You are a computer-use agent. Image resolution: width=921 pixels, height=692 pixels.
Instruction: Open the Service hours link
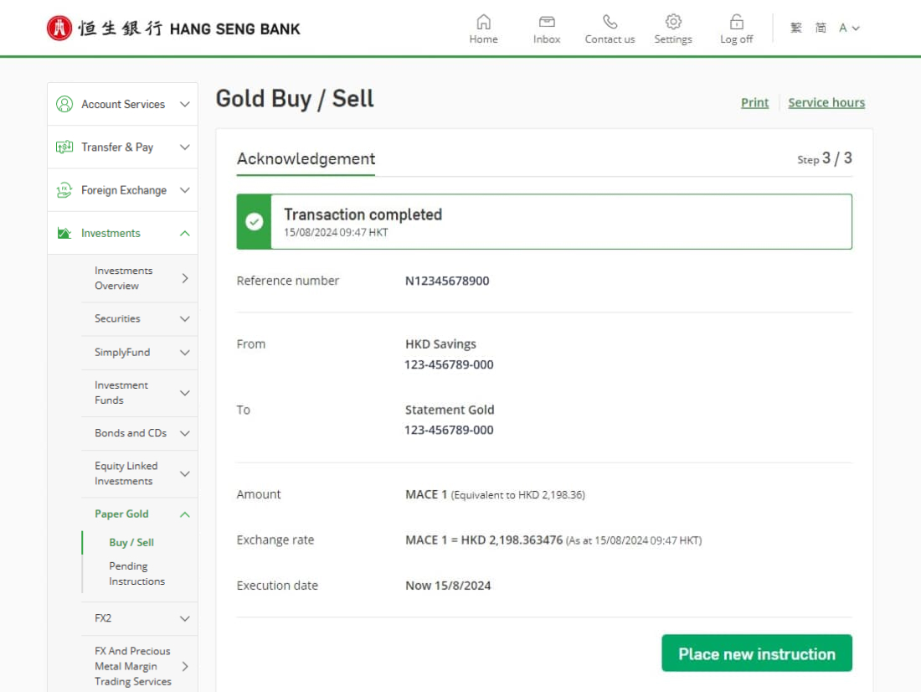(x=826, y=103)
